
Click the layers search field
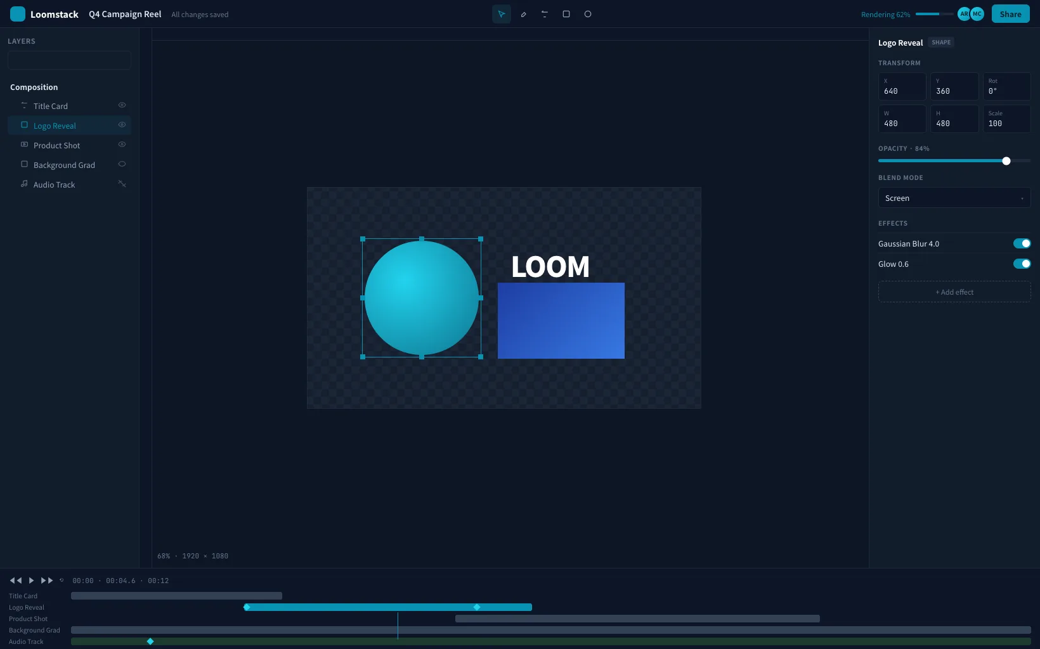coord(69,60)
